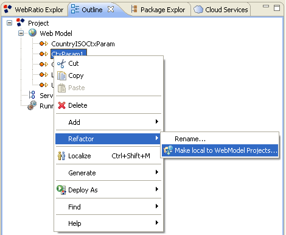The width and height of the screenshot is (286, 235).
Task: Click the Package Explorer tab icon
Action: [x=134, y=9]
